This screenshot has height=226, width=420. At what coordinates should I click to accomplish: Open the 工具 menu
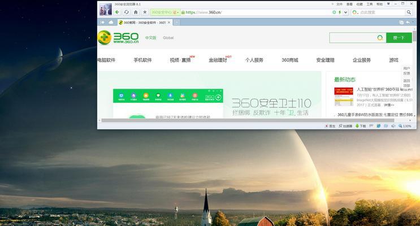click(370, 5)
